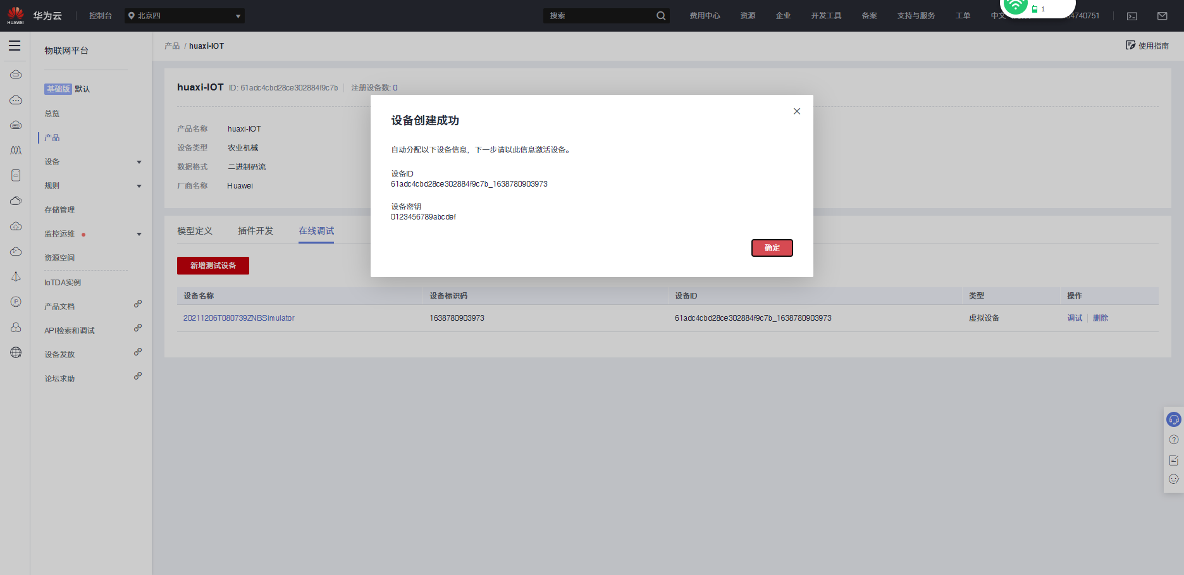This screenshot has height=575, width=1184.
Task: Open the headset customer service widget
Action: 1174,419
